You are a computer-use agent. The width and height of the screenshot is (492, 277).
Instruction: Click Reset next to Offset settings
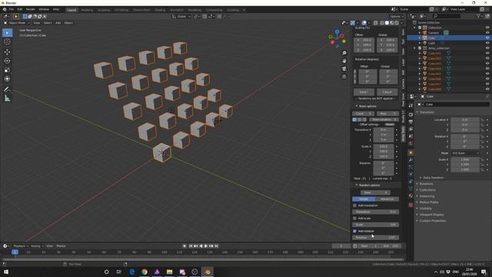pyautogui.click(x=390, y=125)
